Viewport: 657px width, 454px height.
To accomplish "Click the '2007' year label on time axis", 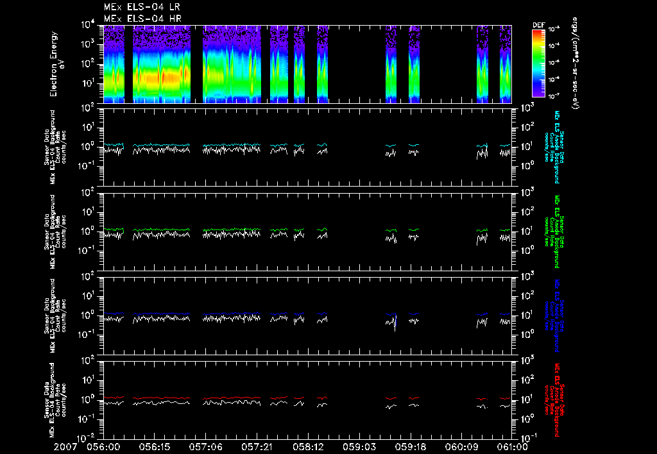I will pyautogui.click(x=66, y=447).
